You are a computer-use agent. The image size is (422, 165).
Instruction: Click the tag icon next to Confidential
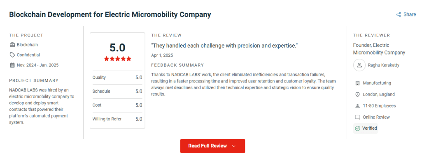coord(12,55)
